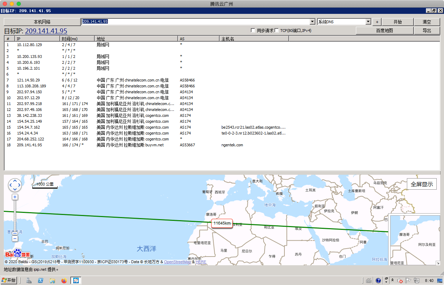This screenshot has width=444, height=285.
Task: Sort by the 地址 column header
Action: [136, 38]
